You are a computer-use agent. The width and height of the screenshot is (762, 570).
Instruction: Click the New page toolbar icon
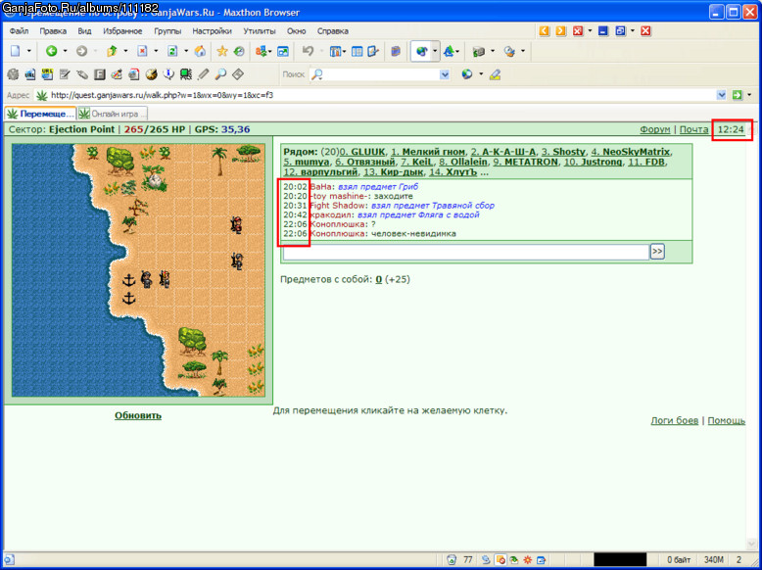coord(16,51)
